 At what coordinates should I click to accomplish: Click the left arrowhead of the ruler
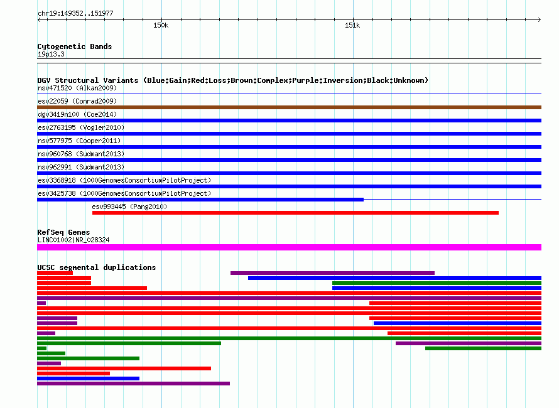[39, 19]
